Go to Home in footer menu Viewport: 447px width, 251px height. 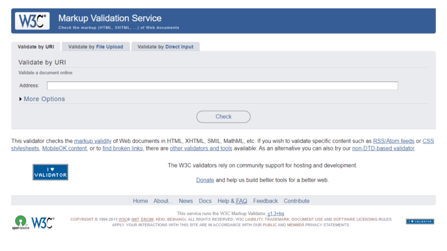tap(140, 201)
